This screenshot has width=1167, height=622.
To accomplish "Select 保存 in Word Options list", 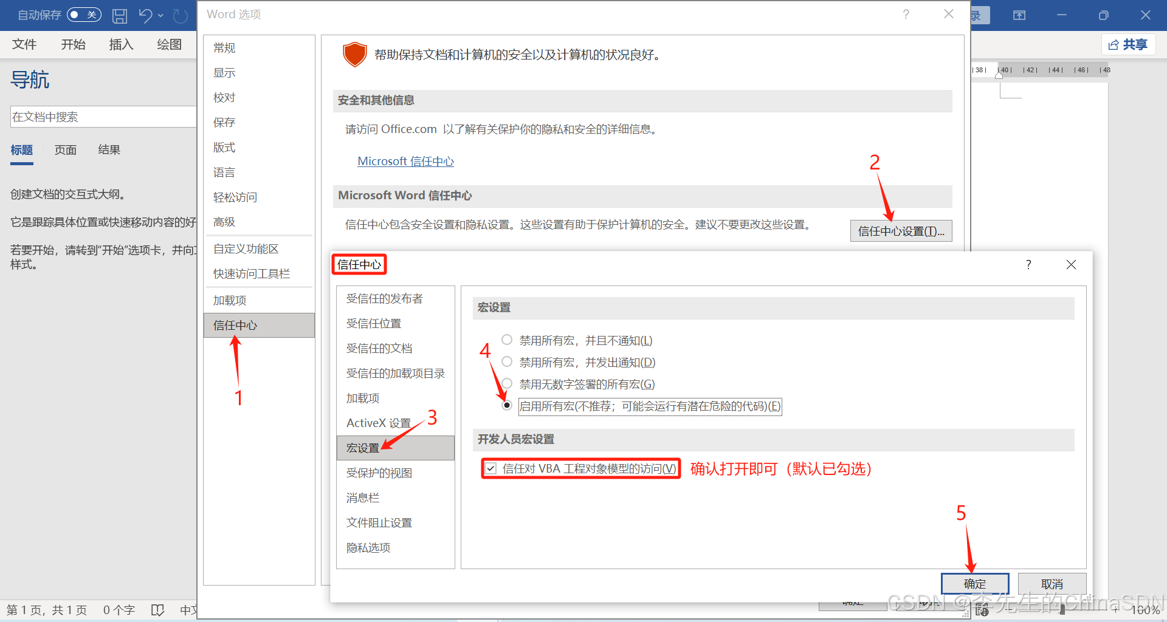I will point(259,122).
